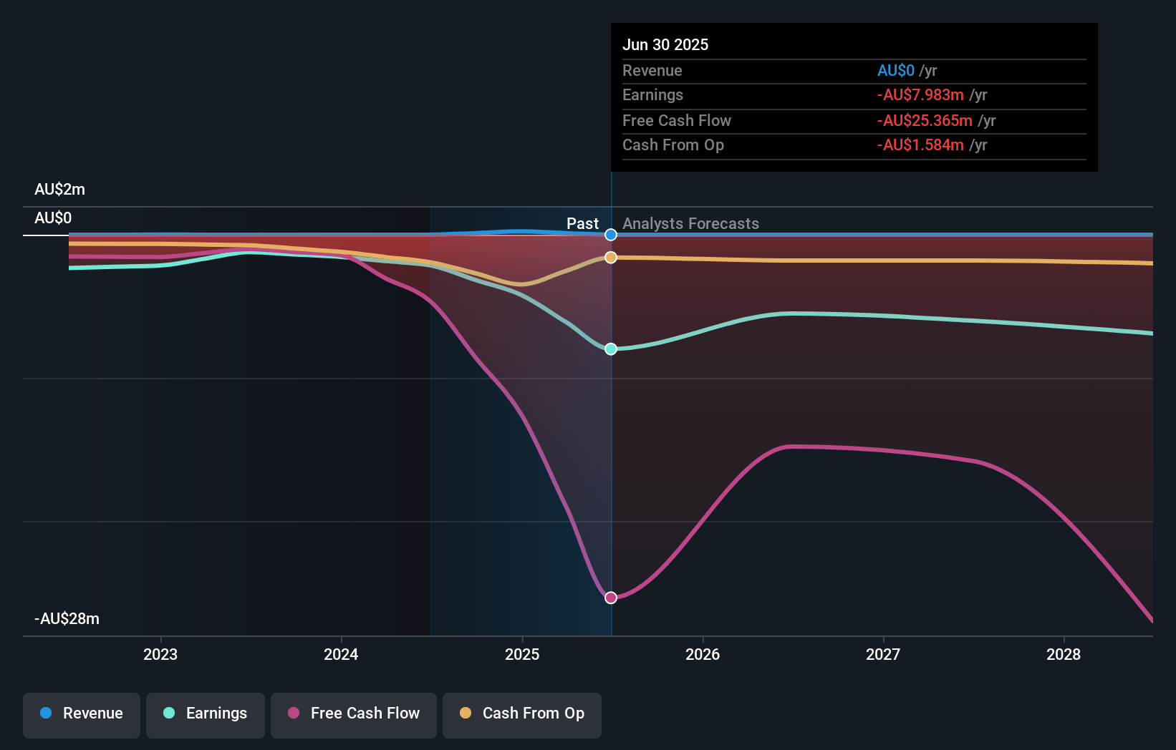Screen dimensions: 1176x750
Task: Click the Revenue marker on the divider line
Action: click(610, 234)
